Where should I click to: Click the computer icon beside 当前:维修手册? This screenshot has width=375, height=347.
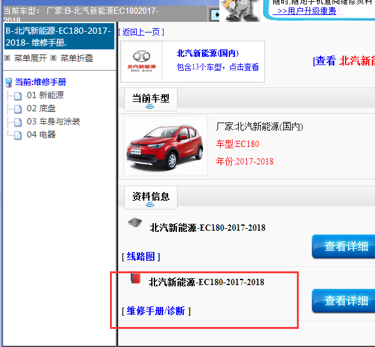tap(9, 83)
